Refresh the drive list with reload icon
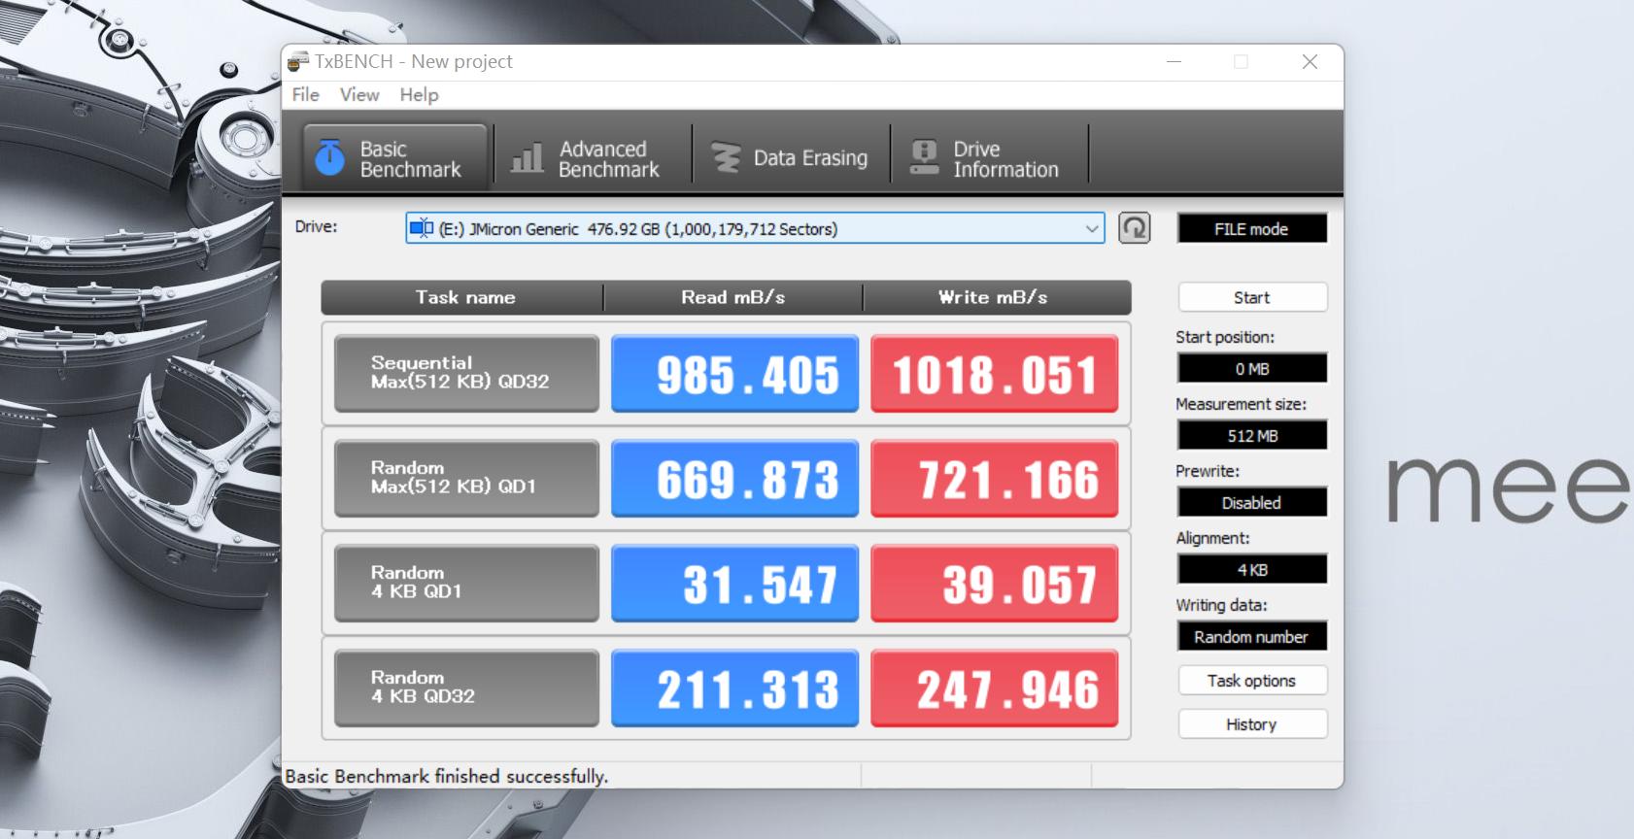The width and height of the screenshot is (1634, 839). coord(1134,228)
